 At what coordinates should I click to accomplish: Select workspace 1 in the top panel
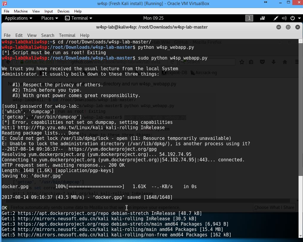pyautogui.click(x=249, y=18)
